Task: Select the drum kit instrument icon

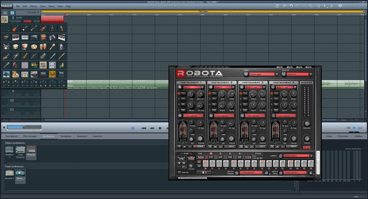Action: click(6, 47)
